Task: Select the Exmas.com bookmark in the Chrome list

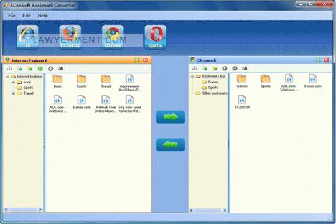Action: [313, 82]
